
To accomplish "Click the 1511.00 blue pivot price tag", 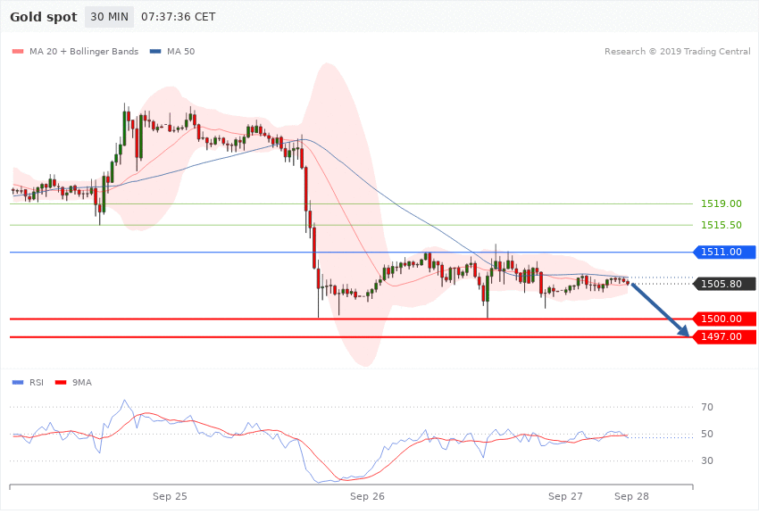I will tap(725, 252).
